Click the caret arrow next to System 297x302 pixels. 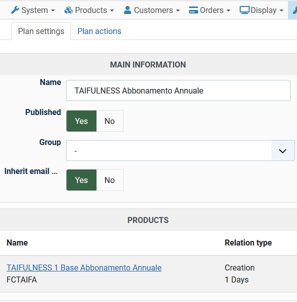(53, 10)
